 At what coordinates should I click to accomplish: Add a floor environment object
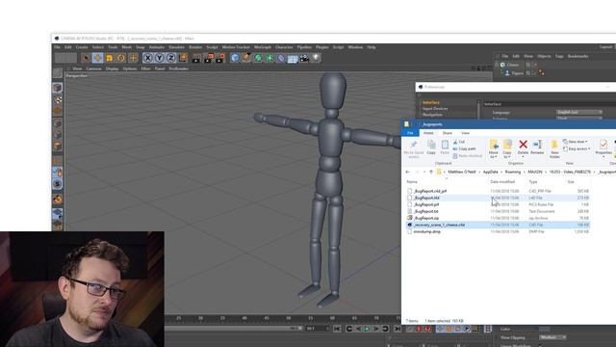(293, 58)
